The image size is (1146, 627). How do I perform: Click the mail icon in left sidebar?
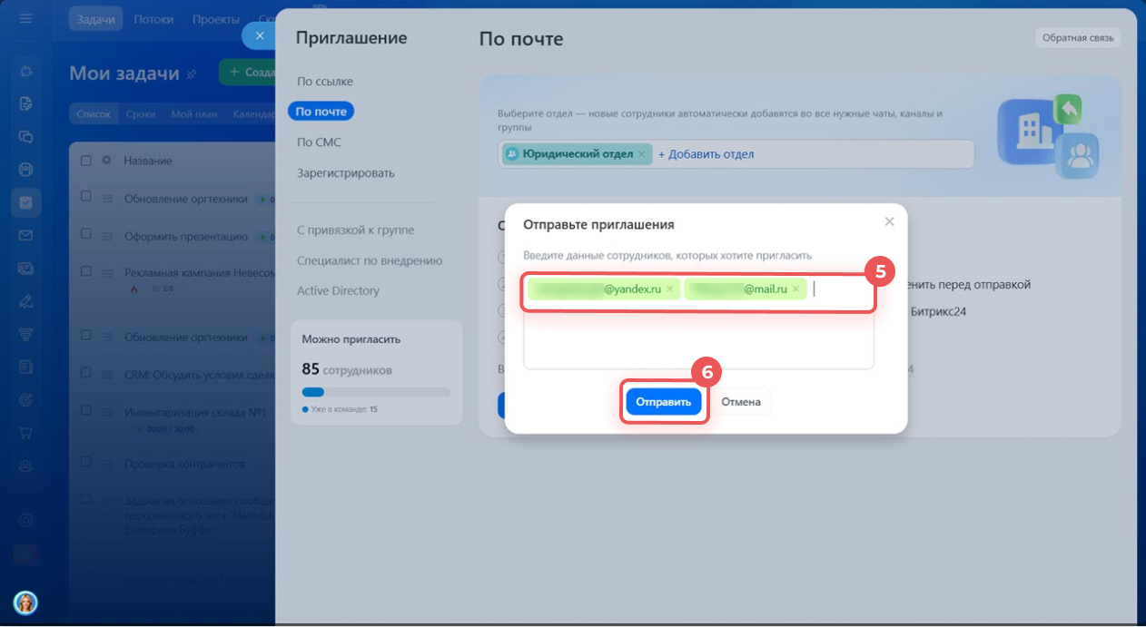tap(25, 235)
